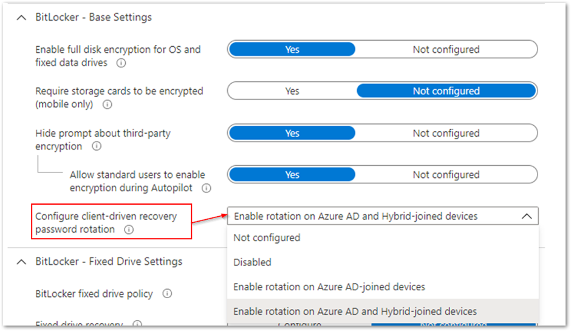This screenshot has height=331, width=571.
Task: Choose Disabled in rotation dropdown list
Action: tap(252, 262)
